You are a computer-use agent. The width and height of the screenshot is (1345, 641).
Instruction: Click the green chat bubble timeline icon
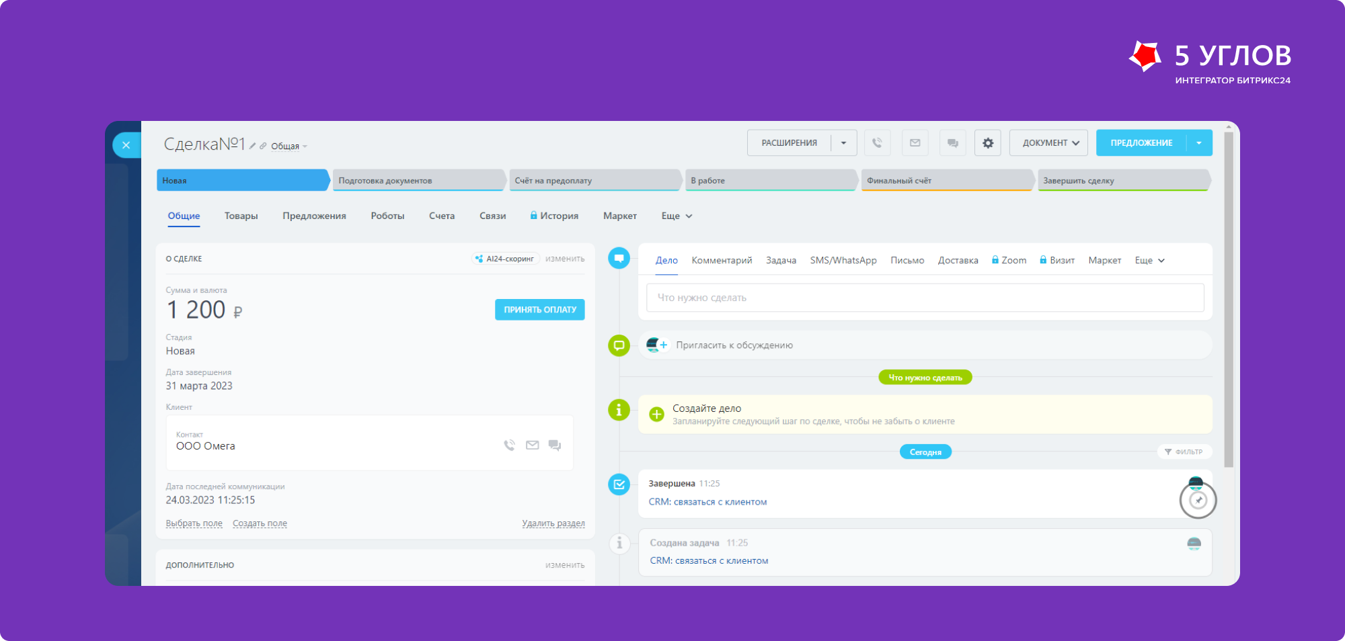619,345
